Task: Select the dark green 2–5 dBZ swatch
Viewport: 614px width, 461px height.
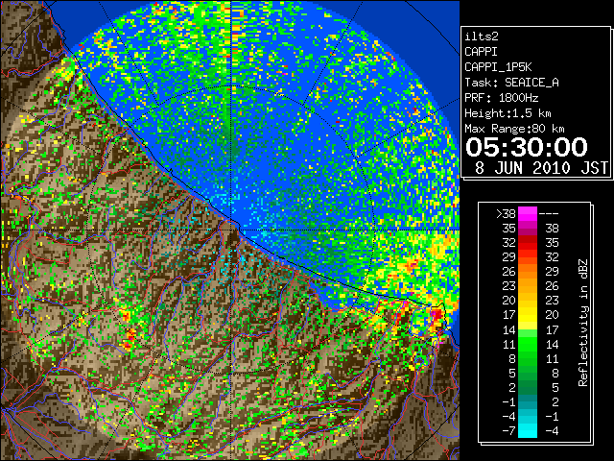Action: pos(528,387)
